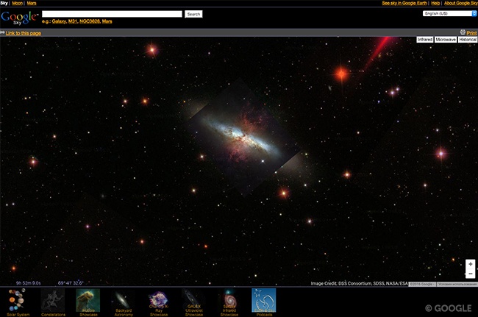Open the English (US) language dropdown
Viewport: 478px width, 317px height.
(450, 13)
